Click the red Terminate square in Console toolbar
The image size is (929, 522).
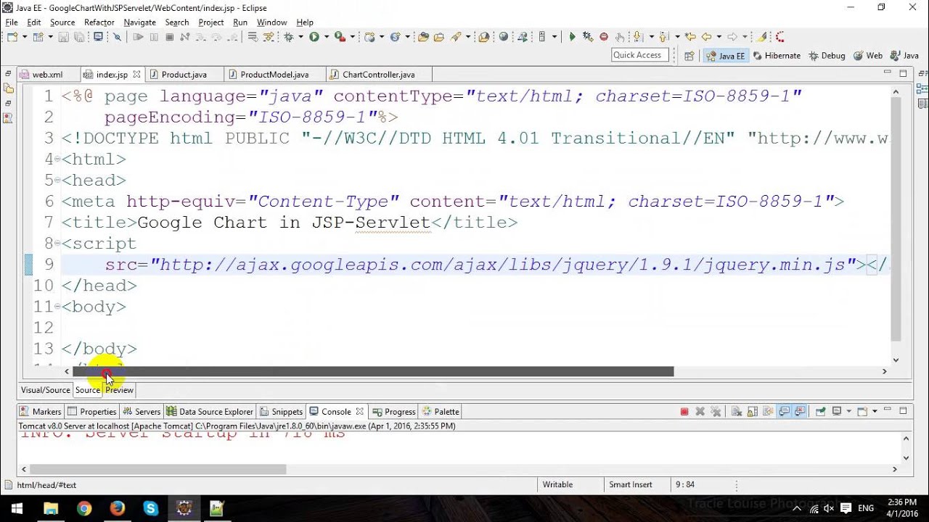point(684,412)
